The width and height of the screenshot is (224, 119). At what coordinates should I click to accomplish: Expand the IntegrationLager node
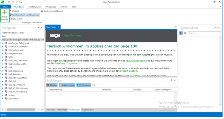[x=3, y=50]
